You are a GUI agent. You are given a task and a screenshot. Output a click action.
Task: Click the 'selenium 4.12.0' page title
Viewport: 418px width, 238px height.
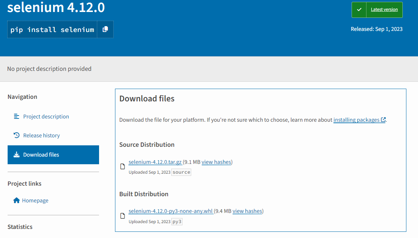tap(56, 7)
